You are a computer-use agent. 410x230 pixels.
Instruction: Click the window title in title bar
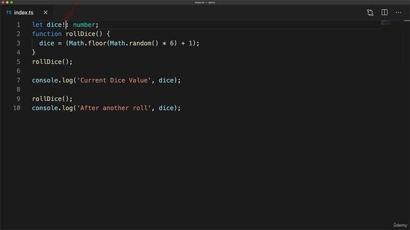[205, 3]
